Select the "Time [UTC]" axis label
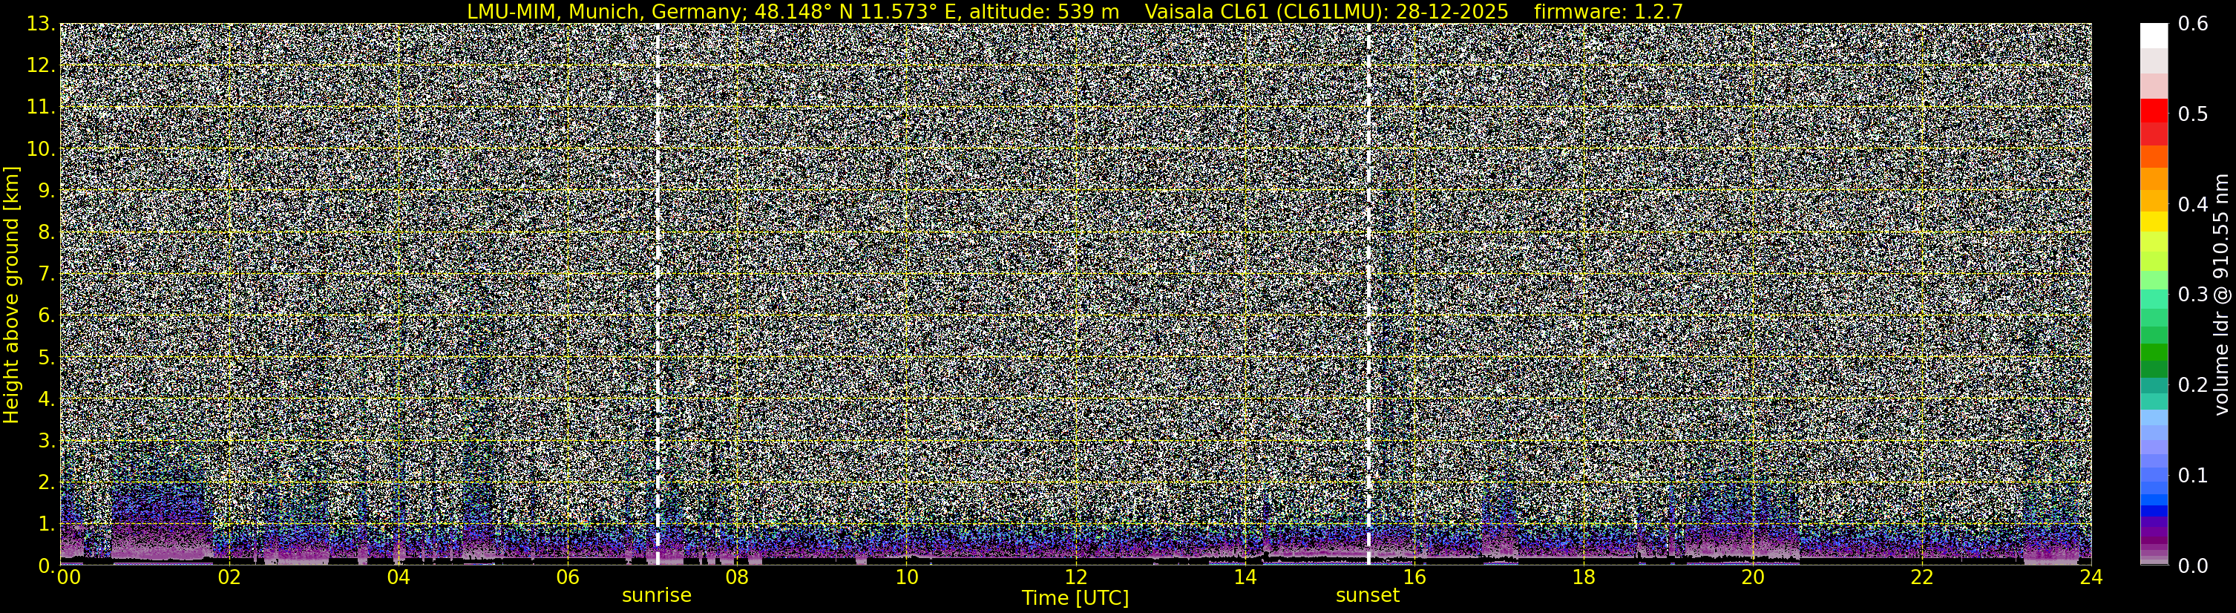 1075,598
